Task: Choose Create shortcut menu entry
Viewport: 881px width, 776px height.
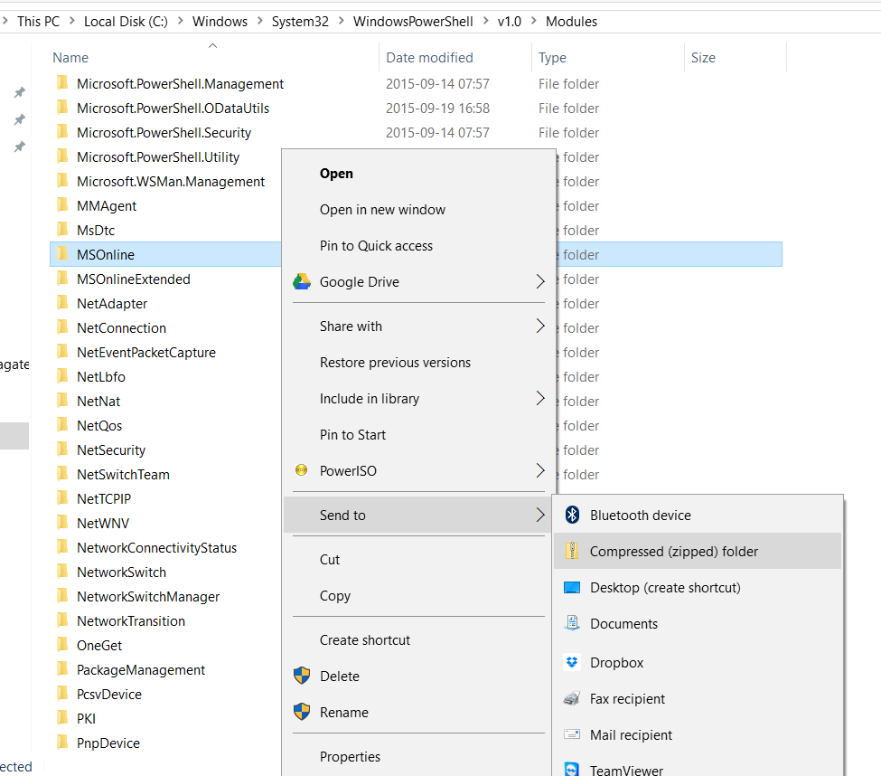Action: coord(365,640)
